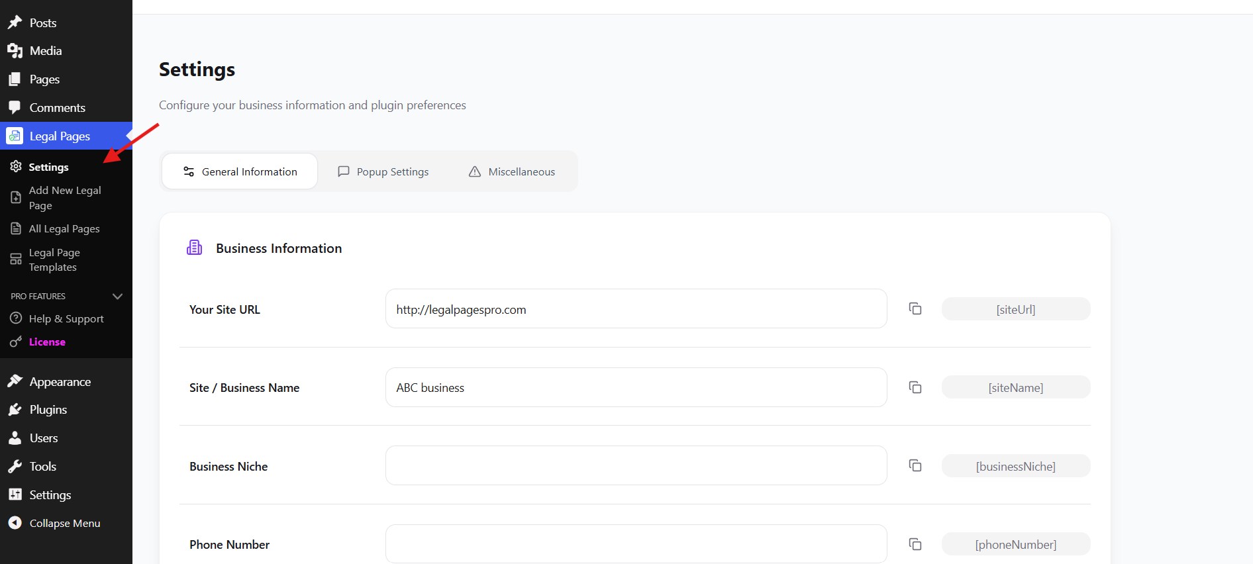Click the Legal Page Templates icon

click(16, 259)
